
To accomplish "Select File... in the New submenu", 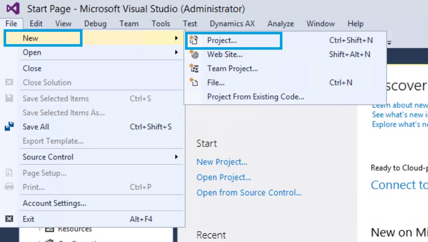I will point(286,83).
